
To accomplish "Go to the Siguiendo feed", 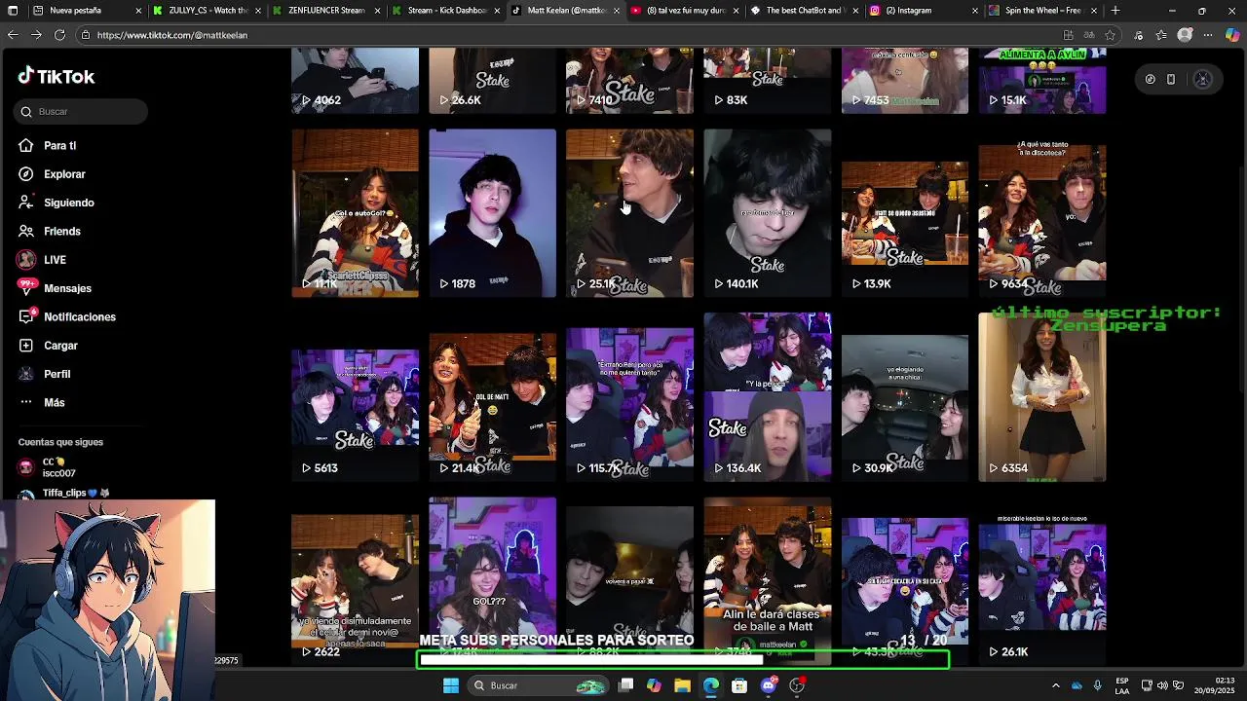I will coord(56,203).
